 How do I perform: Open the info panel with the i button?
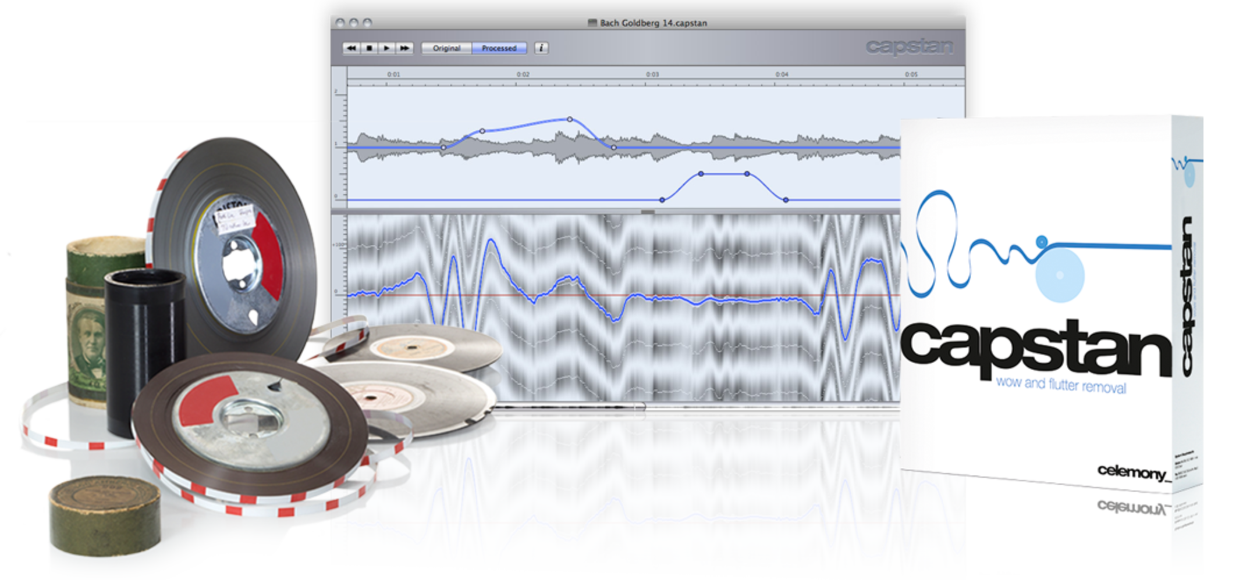541,48
